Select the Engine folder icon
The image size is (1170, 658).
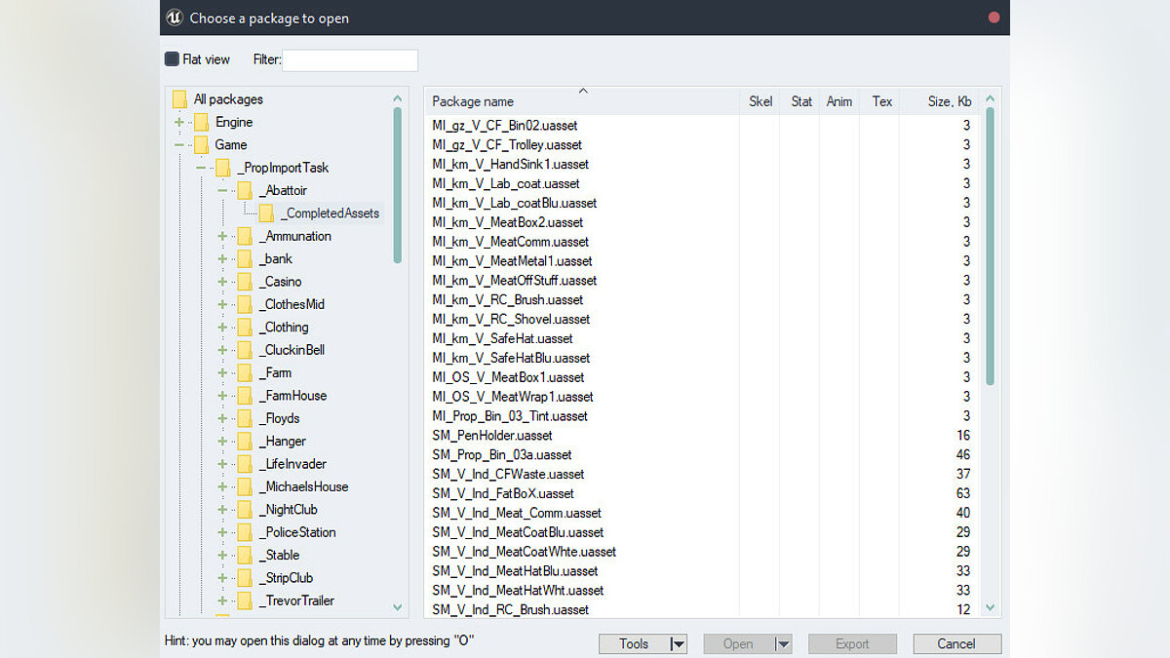click(x=201, y=122)
